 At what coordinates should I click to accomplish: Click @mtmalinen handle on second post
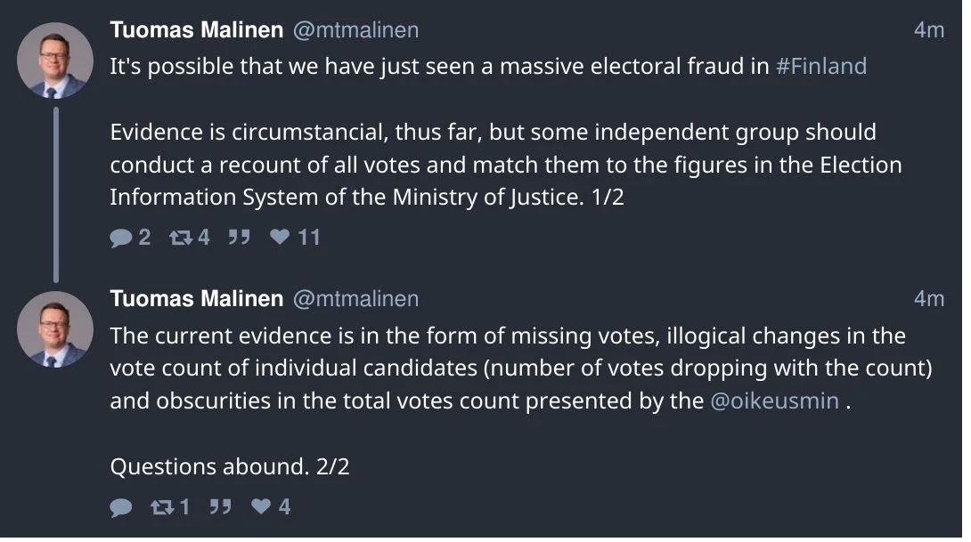(x=355, y=299)
